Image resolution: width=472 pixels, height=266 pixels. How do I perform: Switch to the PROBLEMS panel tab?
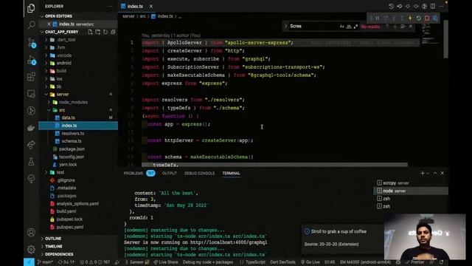coord(133,173)
